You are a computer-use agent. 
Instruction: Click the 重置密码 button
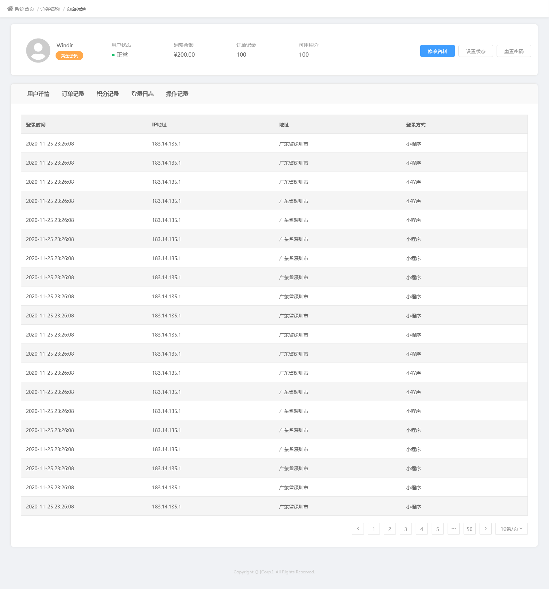tap(514, 51)
